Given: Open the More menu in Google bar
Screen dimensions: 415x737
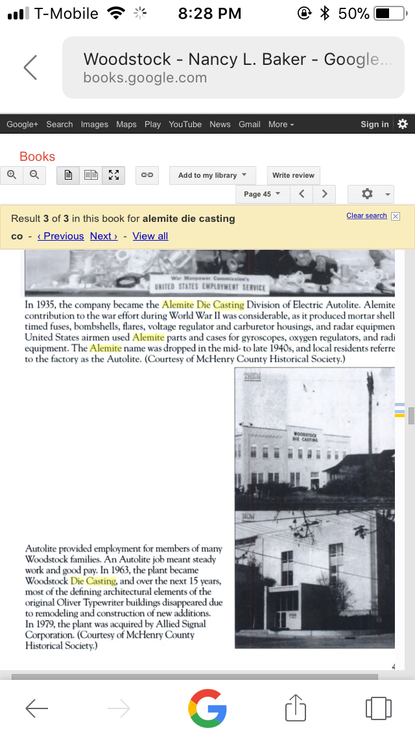Looking at the screenshot, I should pos(281,125).
